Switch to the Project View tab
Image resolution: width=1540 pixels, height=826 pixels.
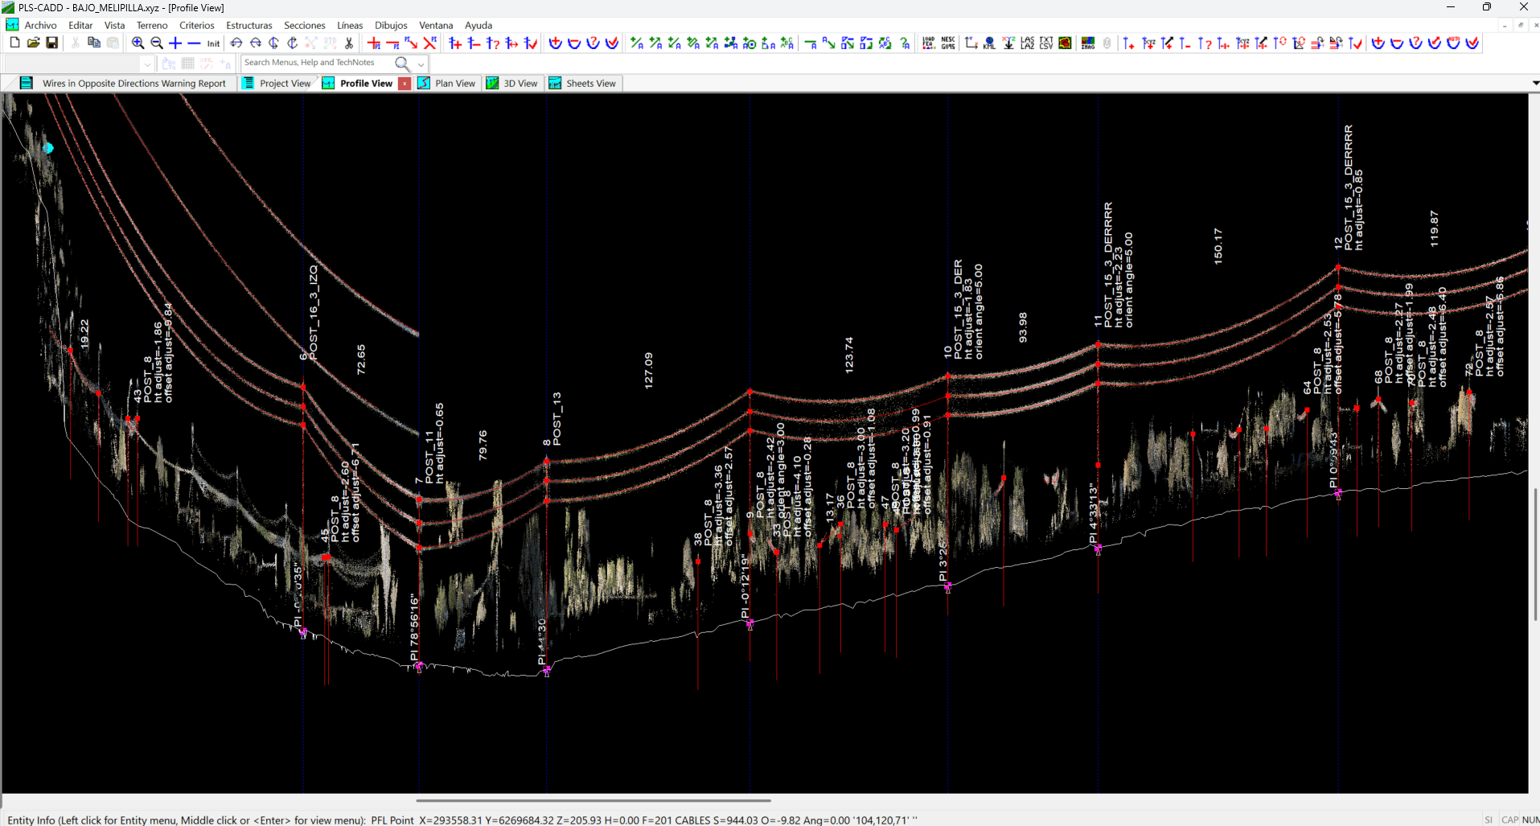277,83
